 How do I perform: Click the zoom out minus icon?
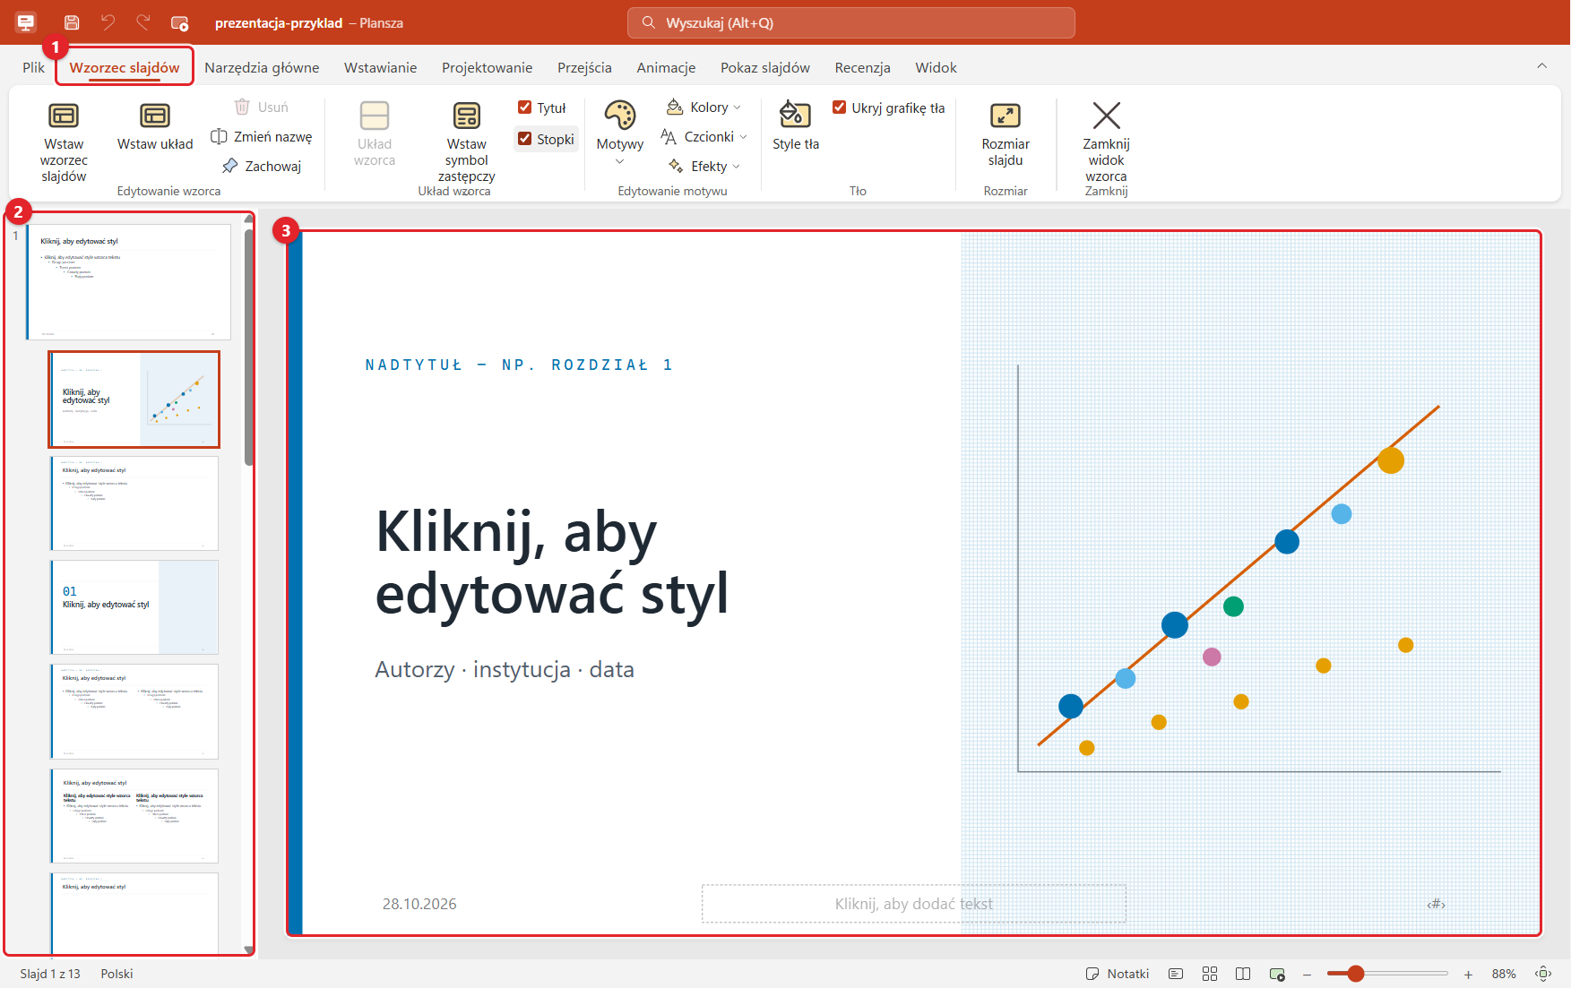pyautogui.click(x=1308, y=974)
